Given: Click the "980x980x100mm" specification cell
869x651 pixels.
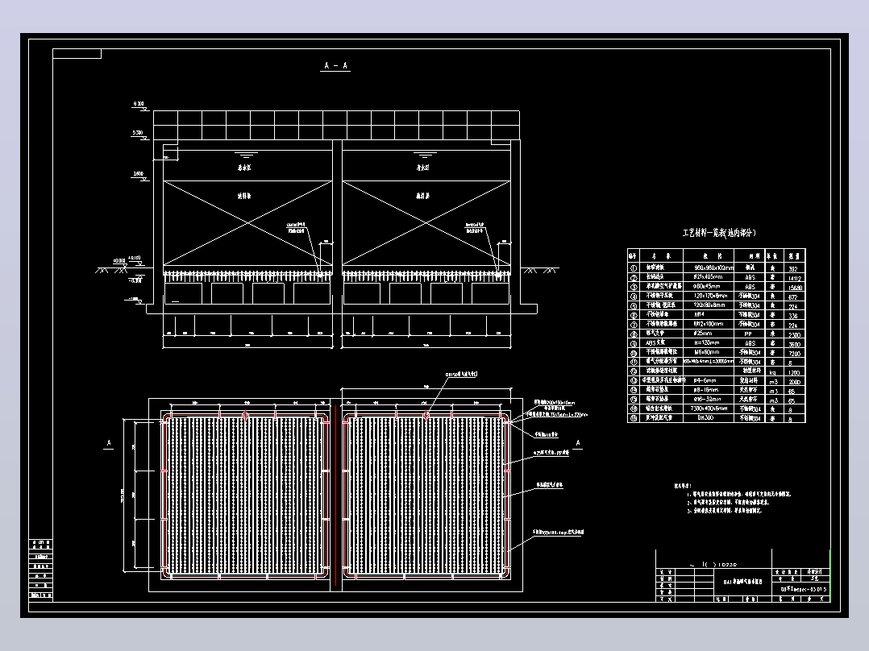Looking at the screenshot, I should (713, 267).
